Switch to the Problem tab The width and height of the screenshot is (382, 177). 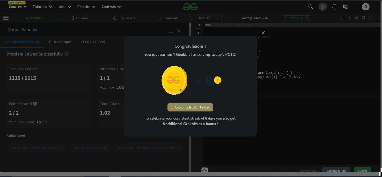pyautogui.click(x=35, y=18)
